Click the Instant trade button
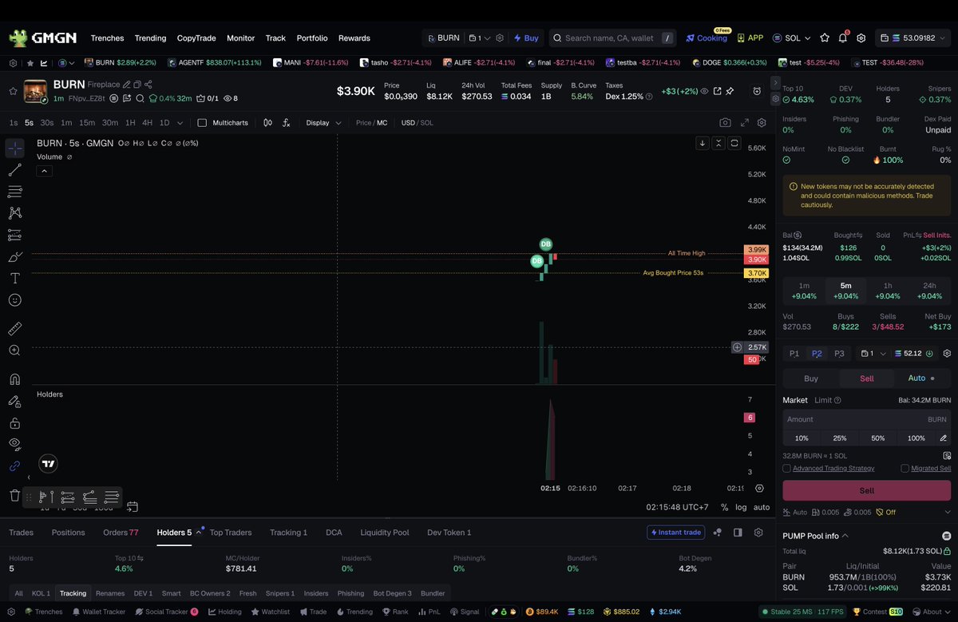Image resolution: width=958 pixels, height=622 pixels. [x=676, y=533]
